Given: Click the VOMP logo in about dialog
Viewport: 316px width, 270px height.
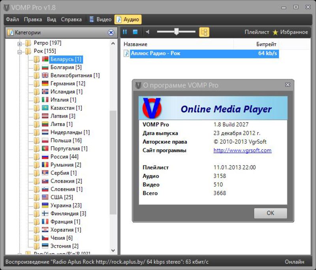Looking at the screenshot, I should click(x=152, y=108).
